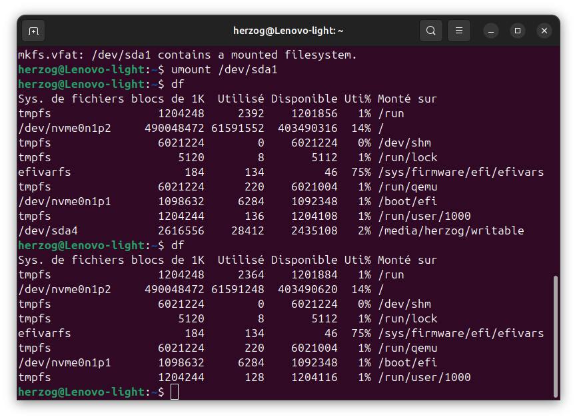This screenshot has height=419, width=577.
Task: Click the block cursor at the last prompt
Action: pyautogui.click(x=175, y=392)
